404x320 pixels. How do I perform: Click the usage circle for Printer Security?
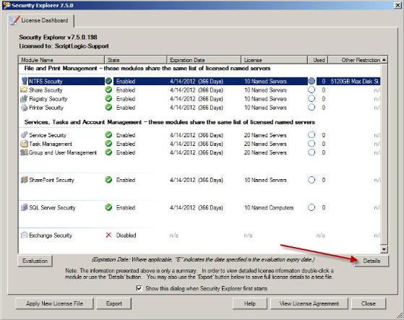pos(311,108)
